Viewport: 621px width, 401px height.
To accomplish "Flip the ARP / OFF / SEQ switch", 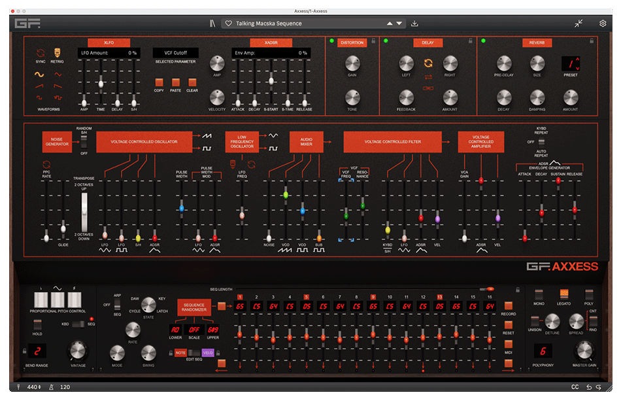I will pos(117,305).
